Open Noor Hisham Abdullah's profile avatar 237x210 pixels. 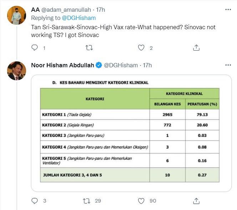pyautogui.click(x=16, y=71)
